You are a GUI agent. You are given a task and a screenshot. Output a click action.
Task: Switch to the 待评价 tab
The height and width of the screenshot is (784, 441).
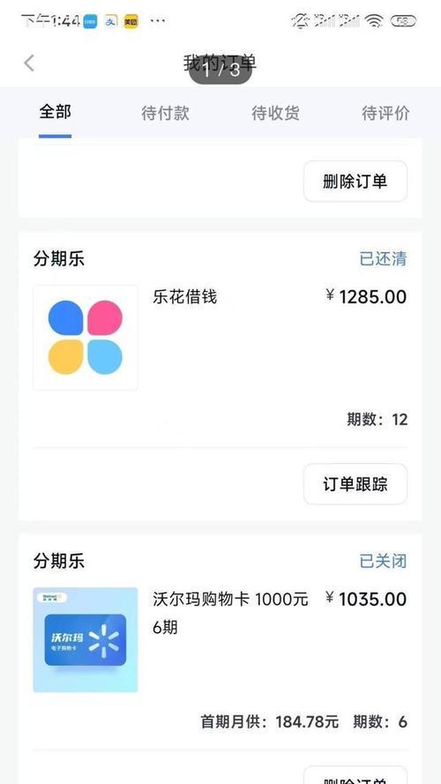point(385,114)
